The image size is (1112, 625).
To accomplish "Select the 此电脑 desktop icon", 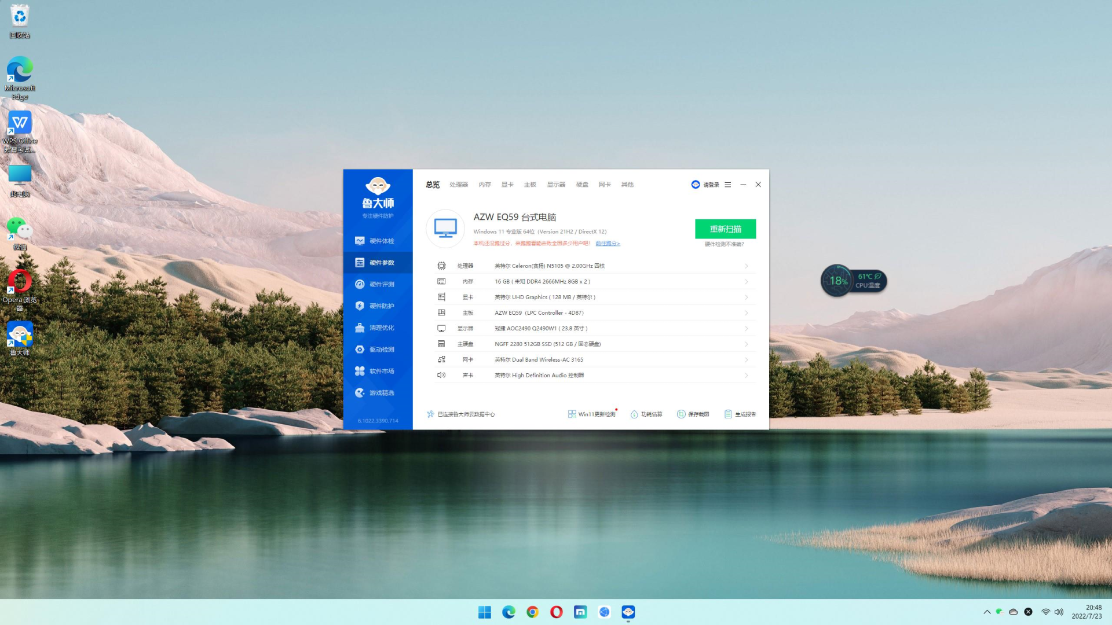I will coord(20,181).
